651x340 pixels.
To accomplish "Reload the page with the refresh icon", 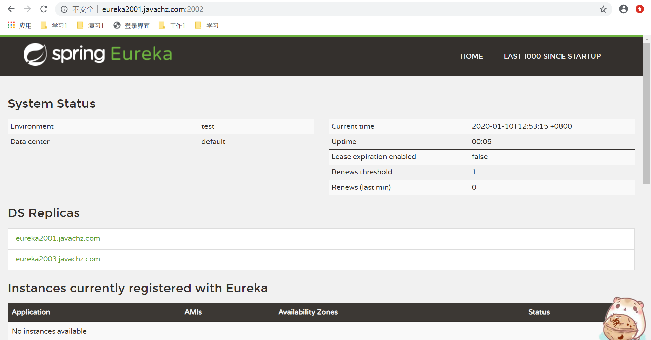I will pos(44,9).
